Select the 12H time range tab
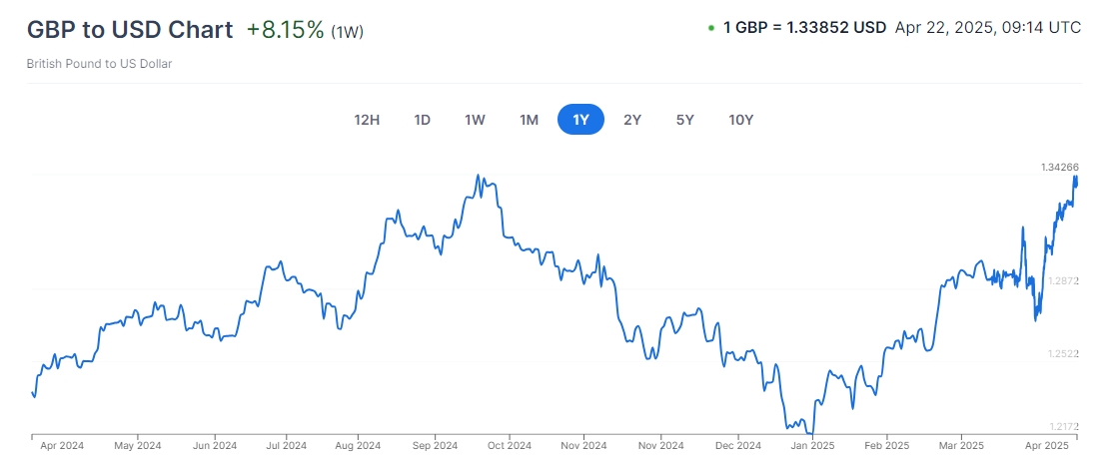The image size is (1115, 459). point(367,120)
